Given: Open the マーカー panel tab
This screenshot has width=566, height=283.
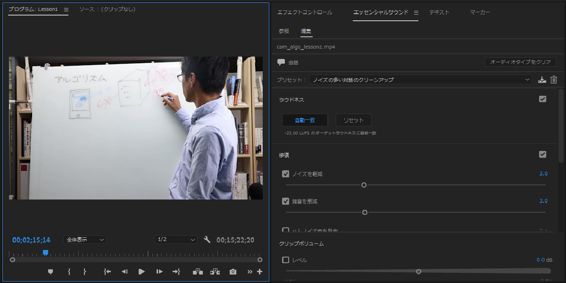Looking at the screenshot, I should pyautogui.click(x=480, y=12).
